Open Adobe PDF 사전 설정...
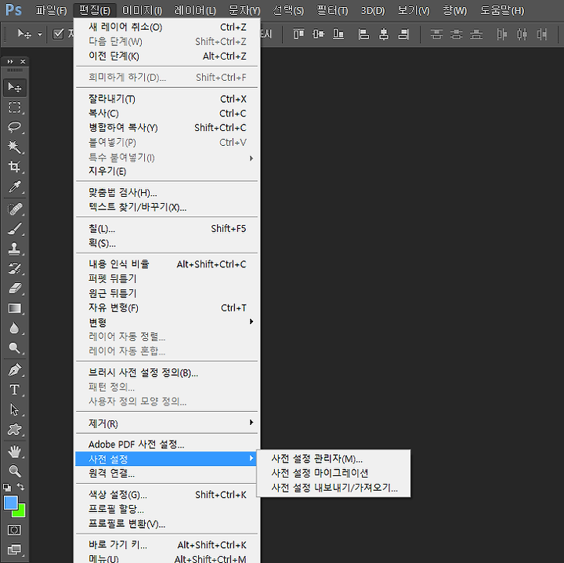 [168, 445]
